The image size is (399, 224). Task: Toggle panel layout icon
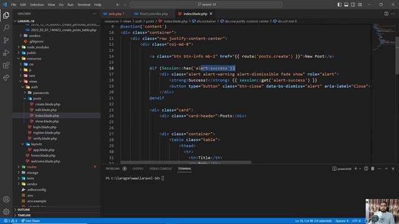coord(347,4)
